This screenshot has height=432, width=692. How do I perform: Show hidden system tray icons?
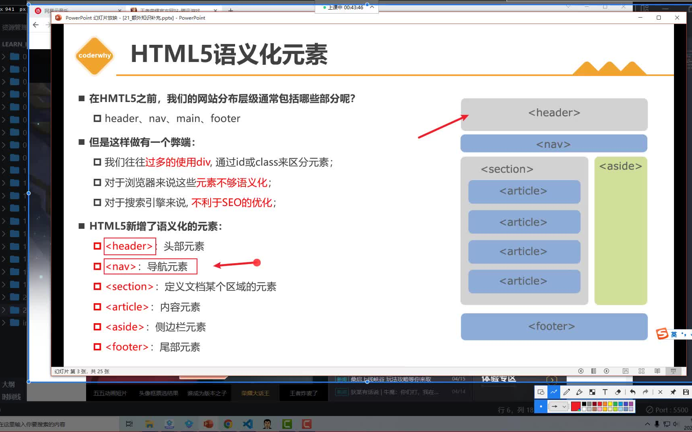coord(647,424)
